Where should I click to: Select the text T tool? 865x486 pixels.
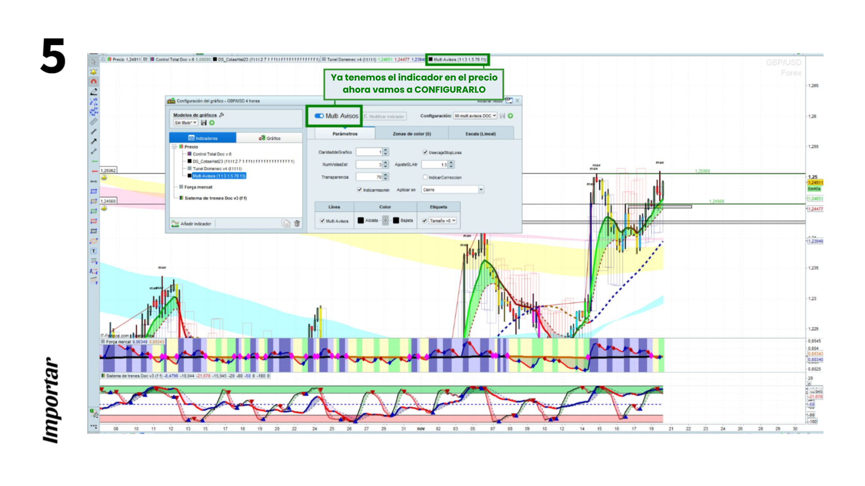coord(93,251)
